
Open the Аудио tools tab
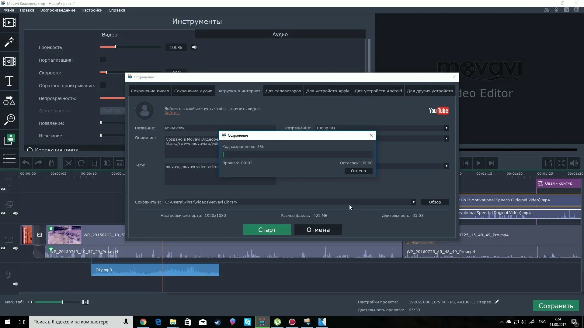point(280,34)
